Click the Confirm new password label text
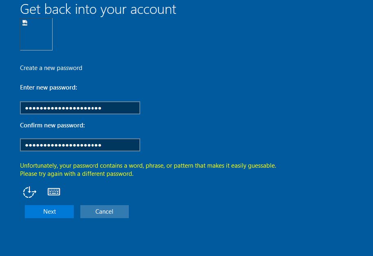373x256 pixels. coord(52,125)
